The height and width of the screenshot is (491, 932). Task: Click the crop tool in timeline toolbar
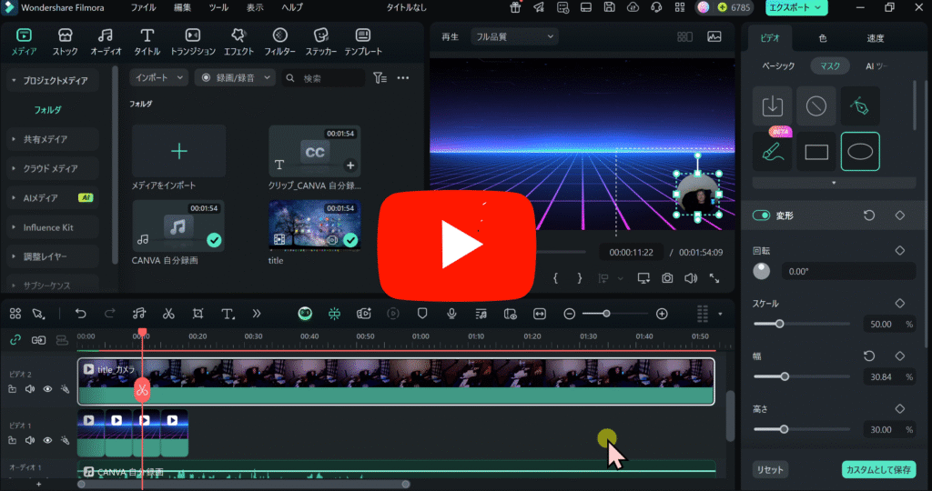(198, 314)
